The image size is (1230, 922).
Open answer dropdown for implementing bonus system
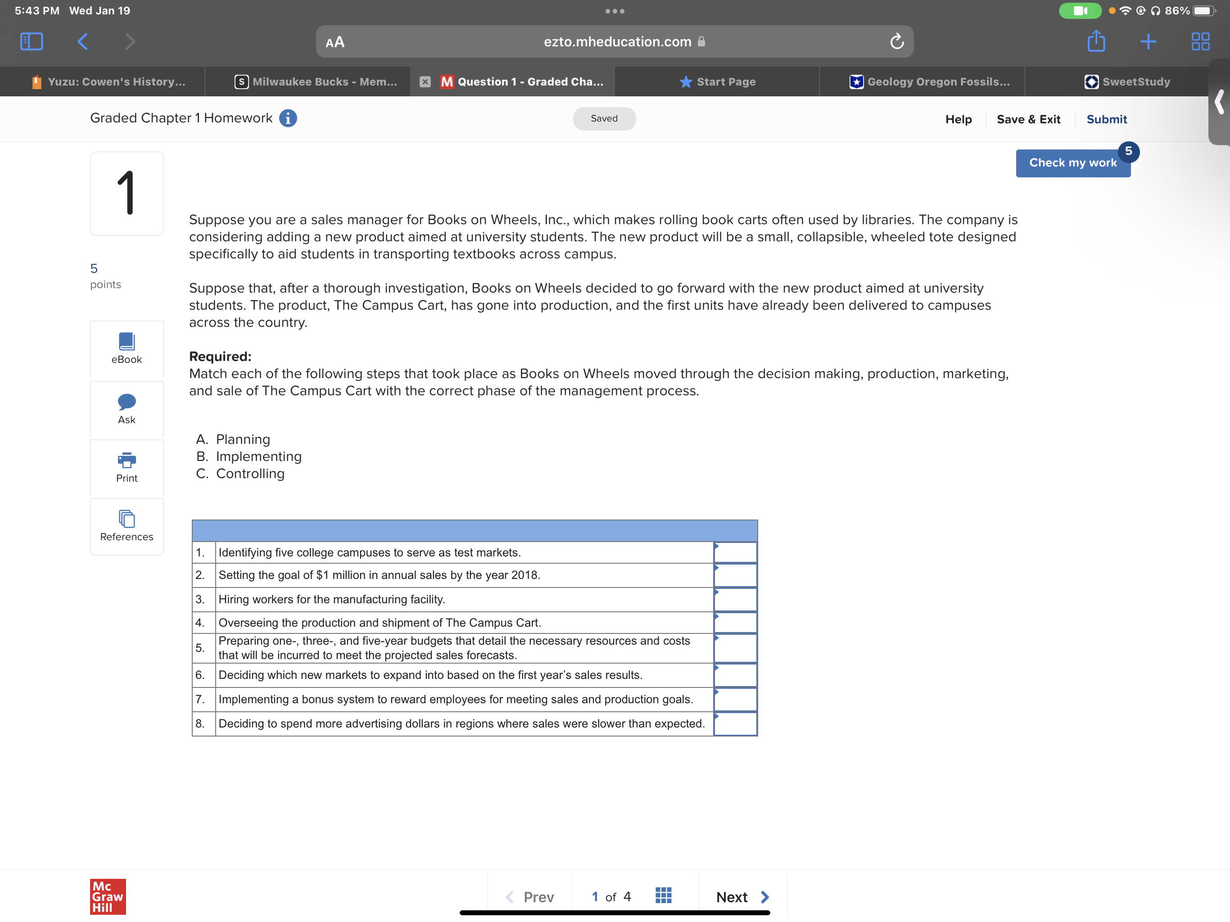pyautogui.click(x=735, y=699)
